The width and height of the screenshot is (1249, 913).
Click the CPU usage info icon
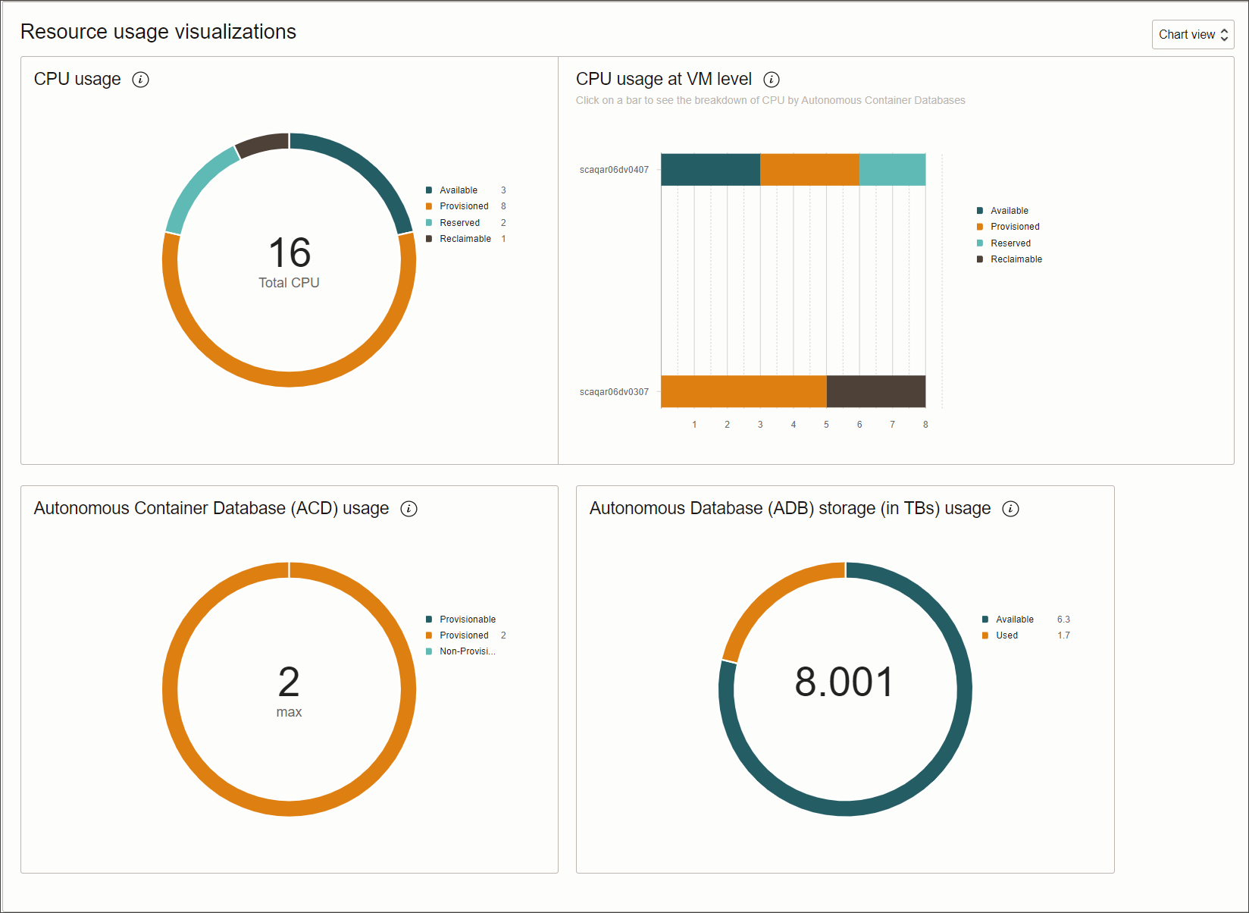click(141, 80)
